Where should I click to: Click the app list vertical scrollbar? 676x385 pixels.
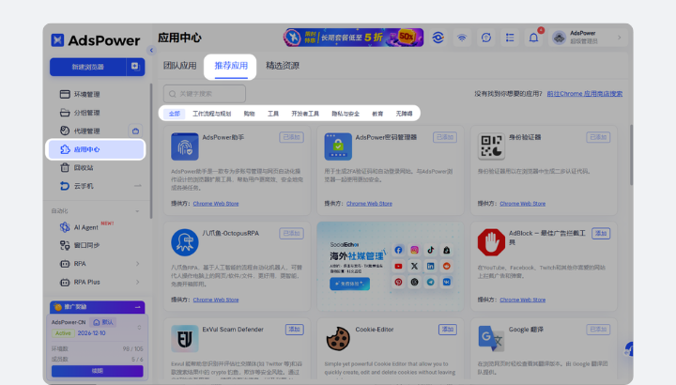pyautogui.click(x=631, y=155)
